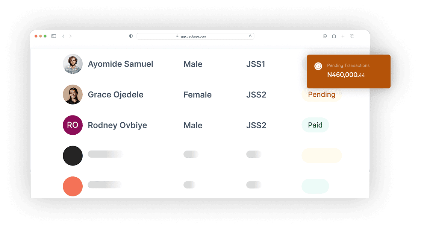Open a new tab with plus icon
The image size is (421, 228).
click(x=343, y=36)
